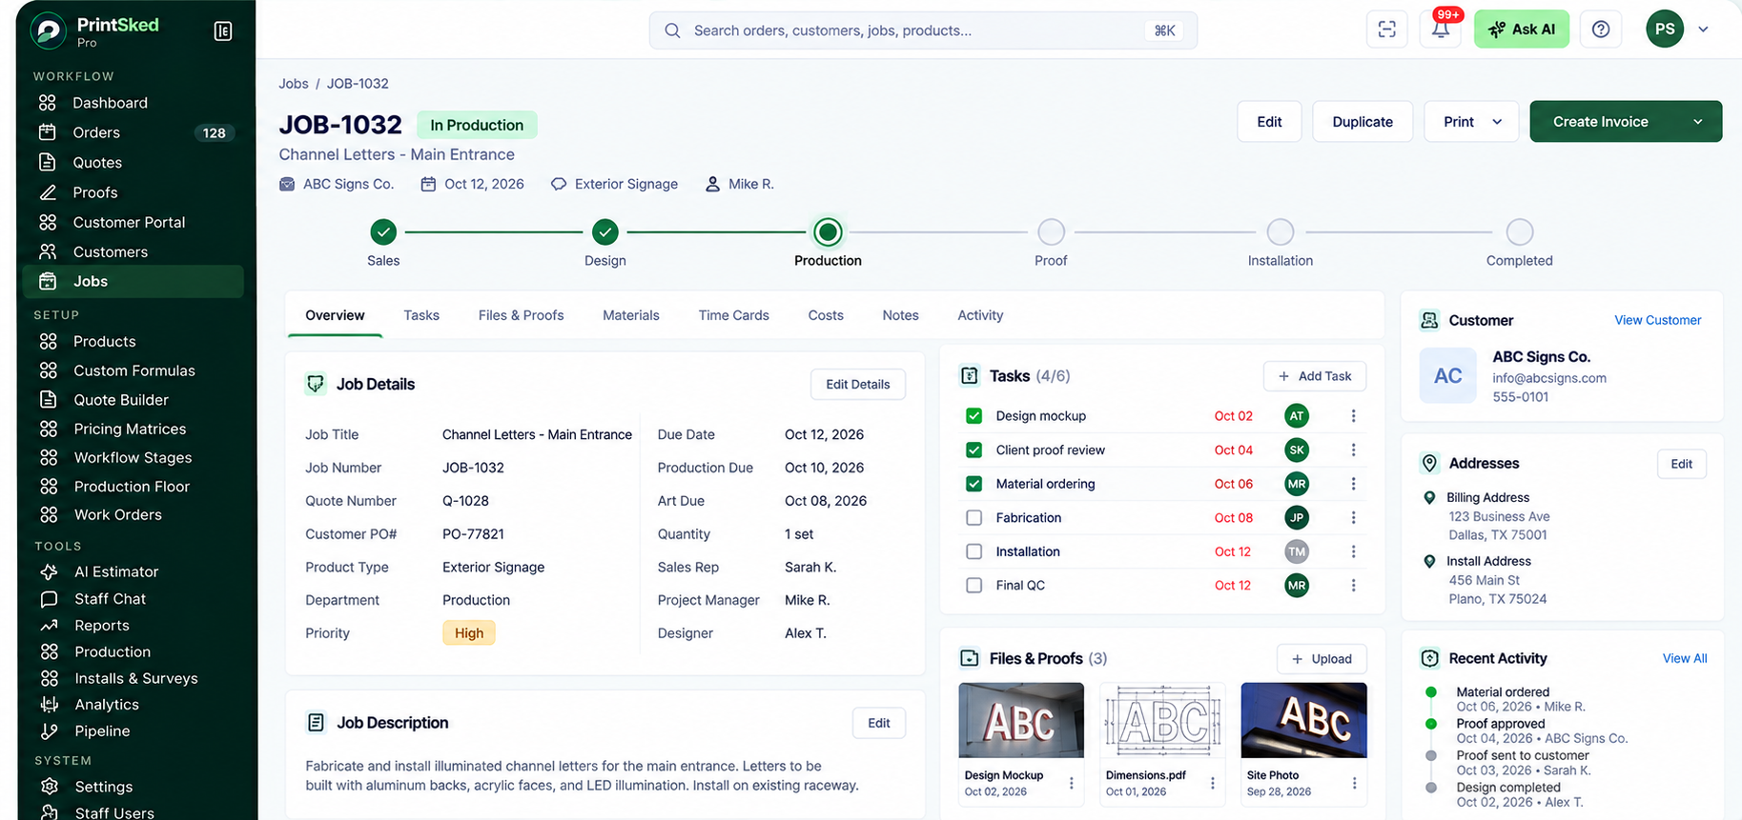Expand the Create Invoice dropdown arrow
This screenshot has width=1742, height=820.
coord(1697,122)
